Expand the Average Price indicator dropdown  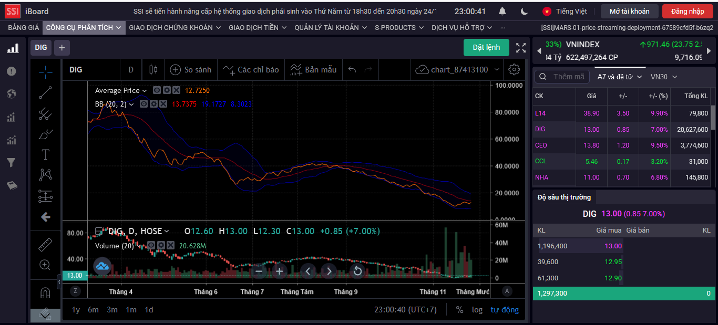(x=145, y=91)
